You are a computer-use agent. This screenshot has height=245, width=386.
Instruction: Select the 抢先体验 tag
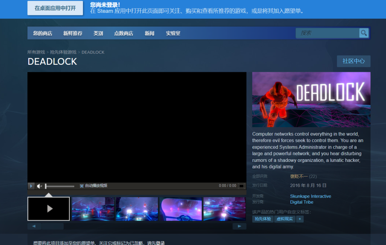[263, 219]
